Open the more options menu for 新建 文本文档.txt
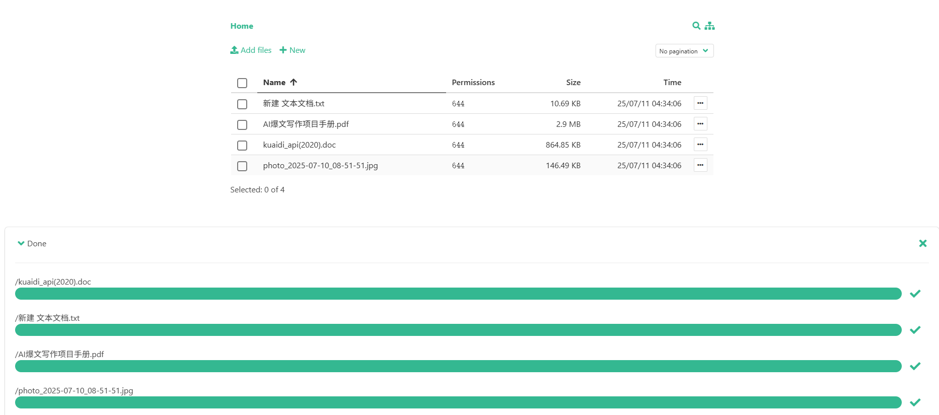The image size is (939, 415). click(700, 103)
